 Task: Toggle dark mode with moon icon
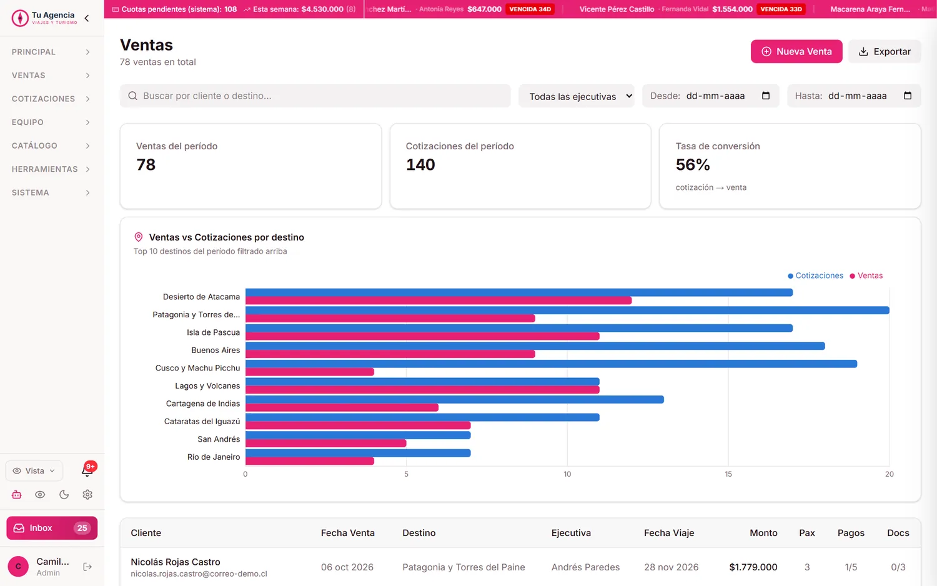(x=64, y=495)
